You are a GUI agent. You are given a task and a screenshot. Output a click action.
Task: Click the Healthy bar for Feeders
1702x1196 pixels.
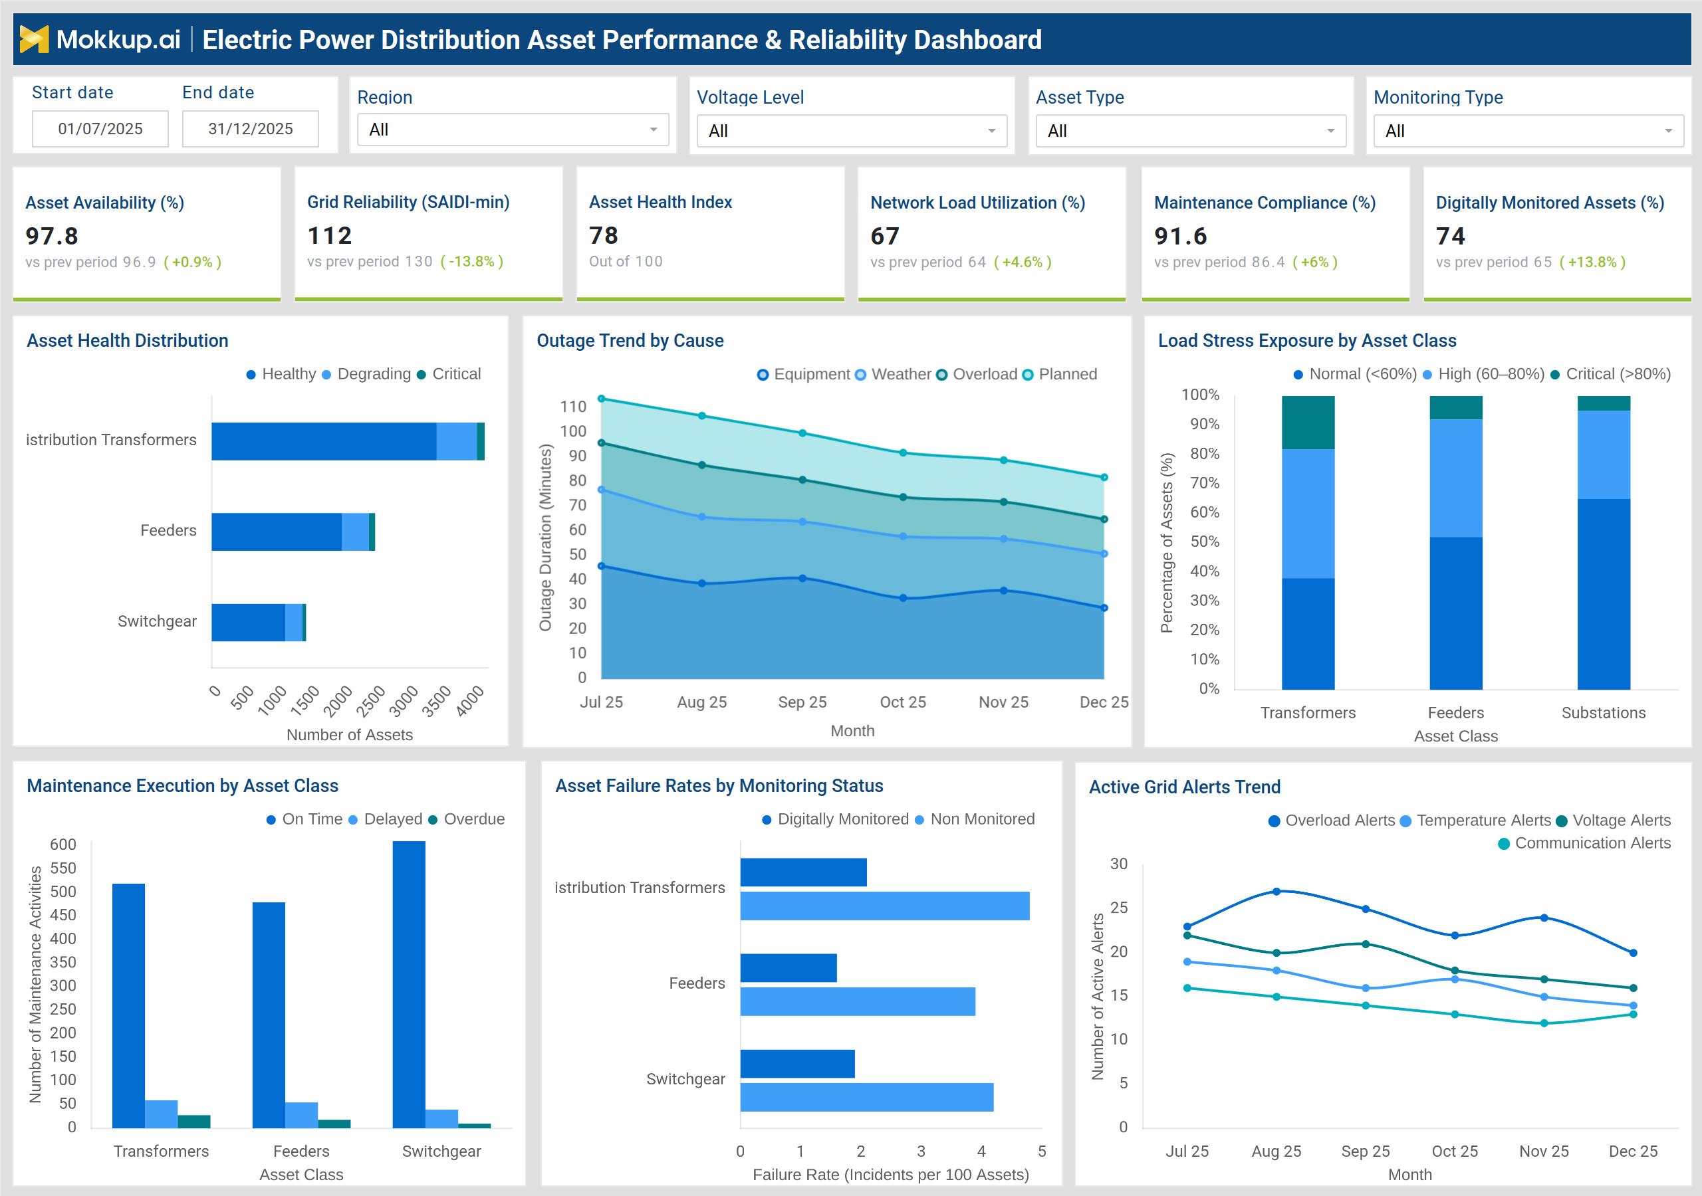pyautogui.click(x=277, y=532)
